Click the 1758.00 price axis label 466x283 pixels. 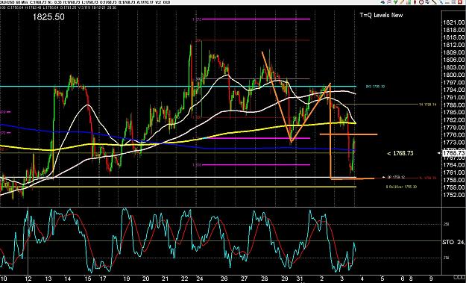(453, 180)
